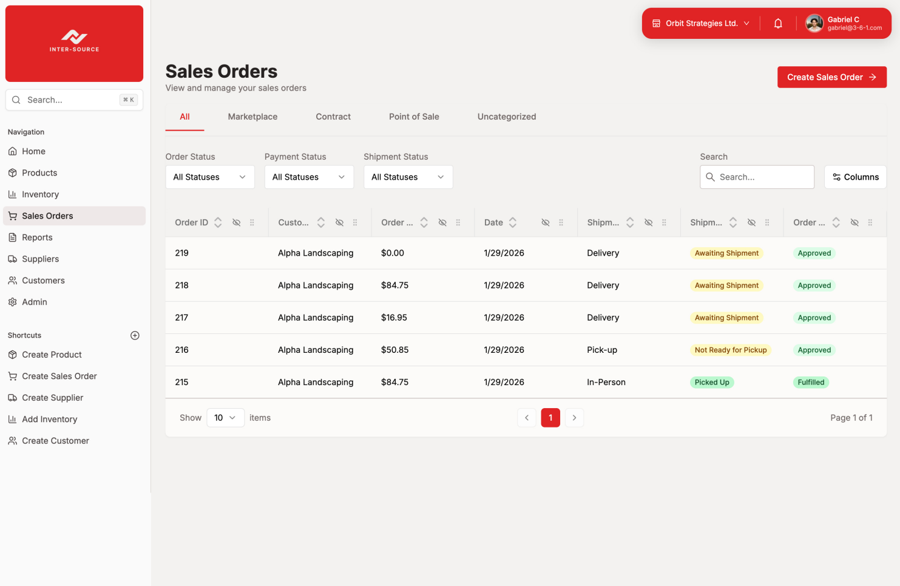The image size is (900, 586).
Task: Expand the Shipment Status filter
Action: (x=408, y=177)
